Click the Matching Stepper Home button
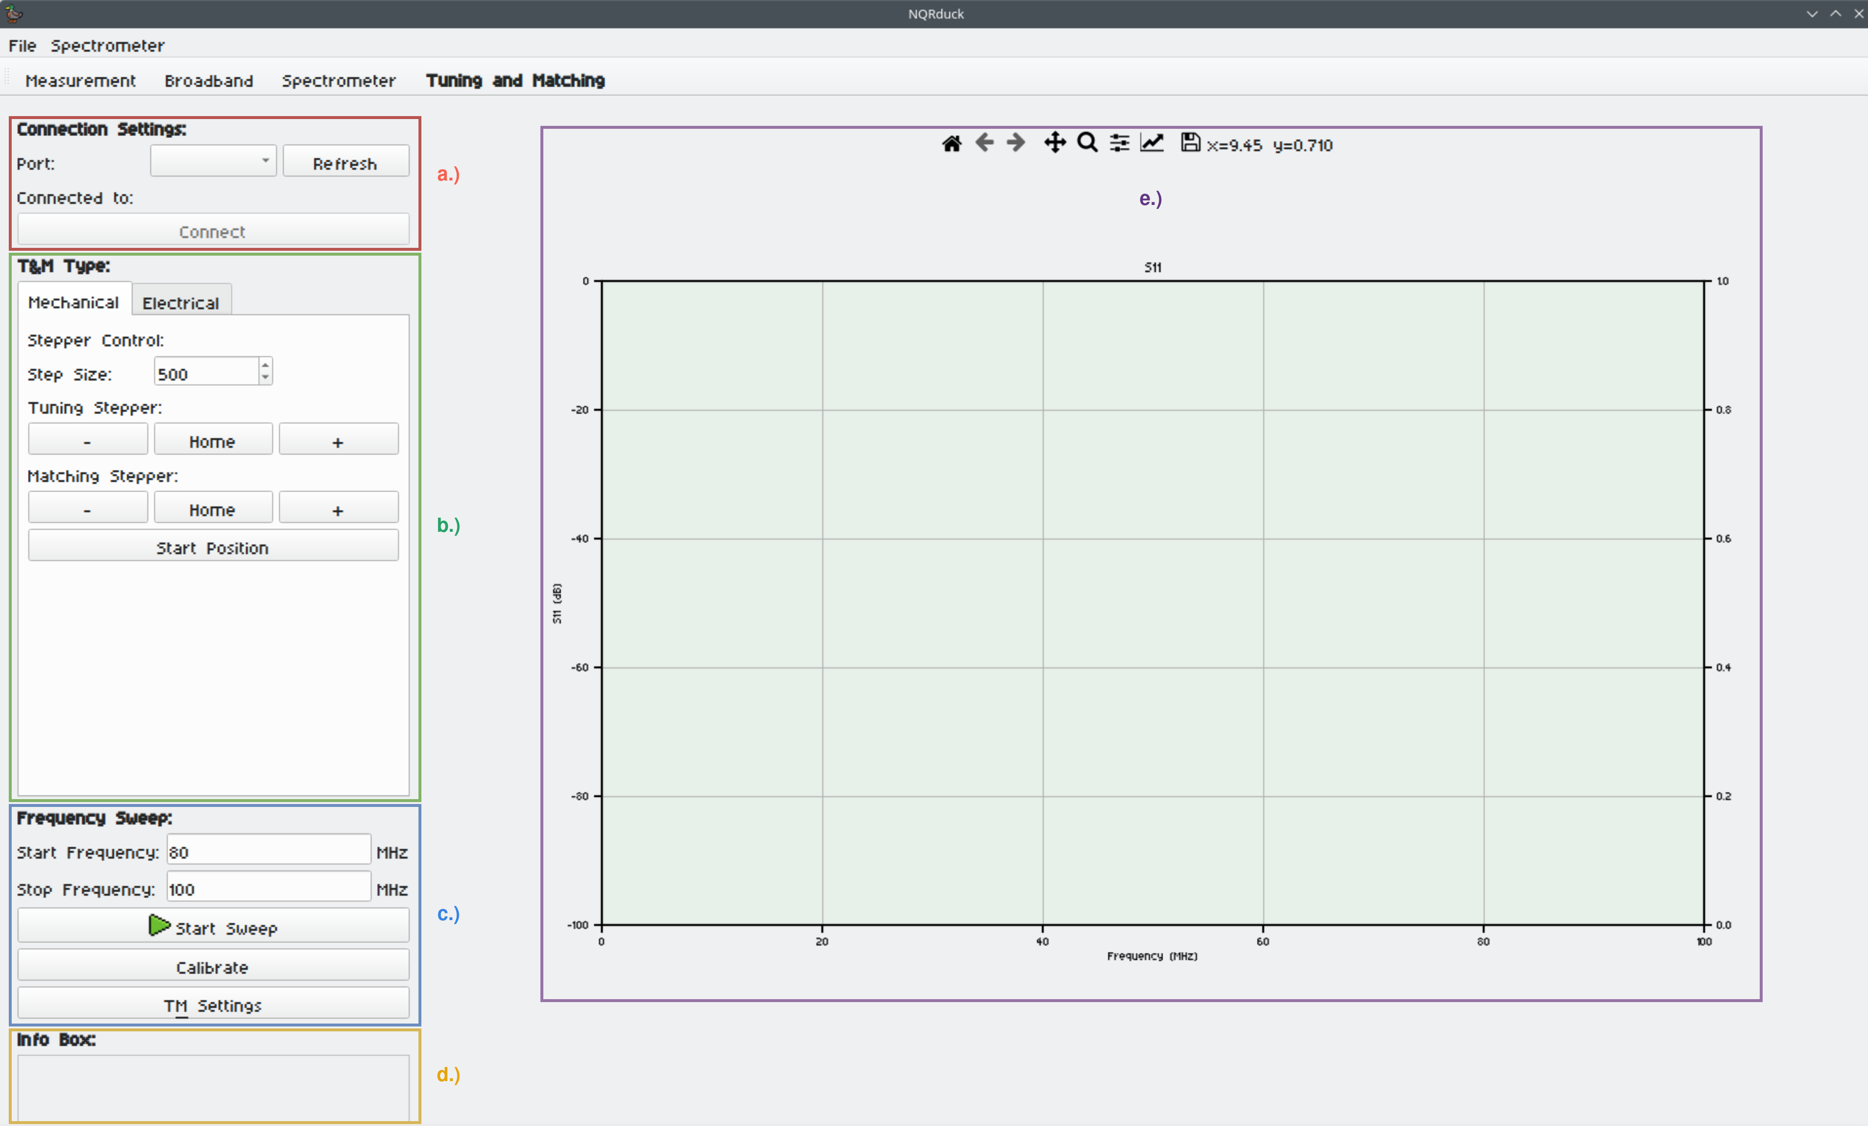Screen dimensions: 1868x1126 point(212,509)
